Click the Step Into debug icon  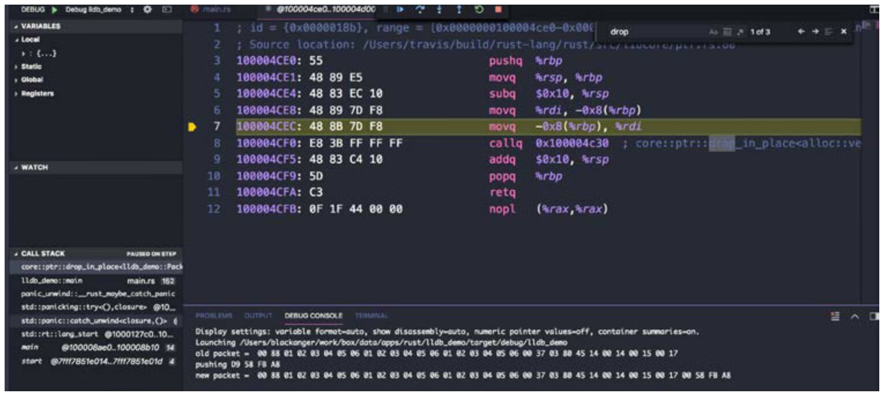click(x=440, y=10)
